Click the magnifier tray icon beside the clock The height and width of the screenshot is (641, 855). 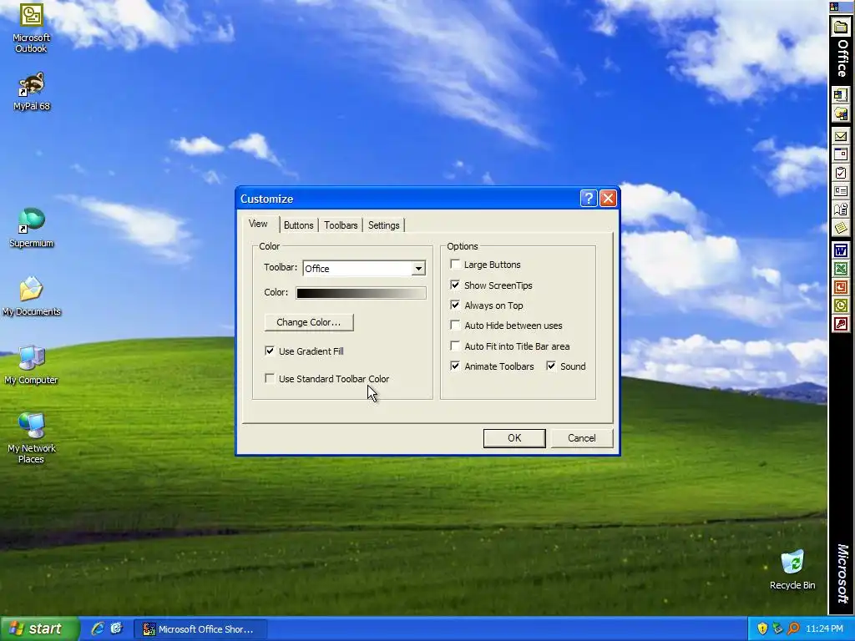[x=793, y=628]
